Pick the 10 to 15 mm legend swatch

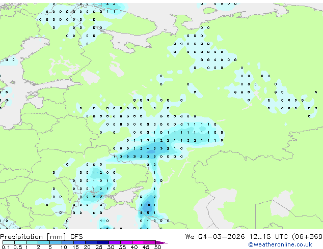click(x=67, y=242)
